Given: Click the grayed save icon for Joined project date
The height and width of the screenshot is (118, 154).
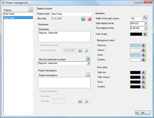Looking at the screenshot, I should (x=80, y=51).
